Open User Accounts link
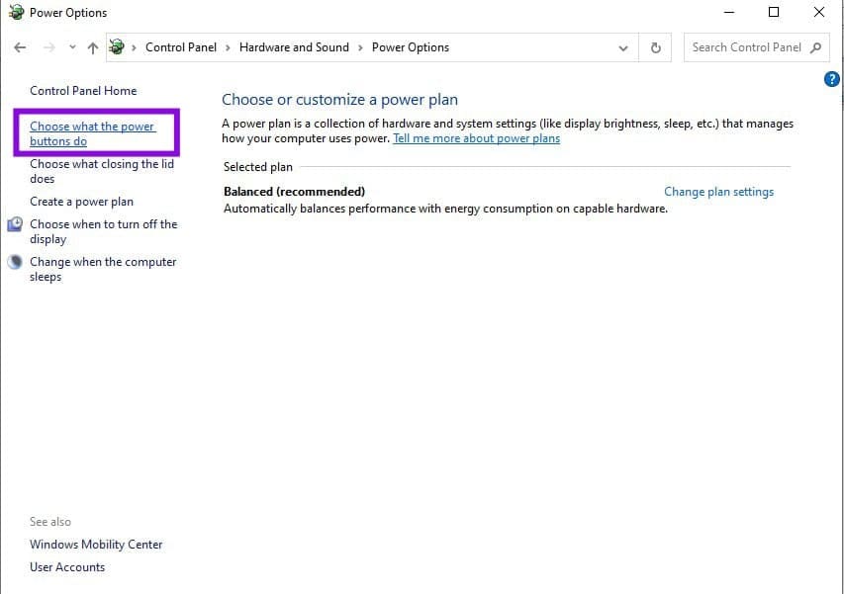Screen dimensions: 844x594 pyautogui.click(x=67, y=567)
